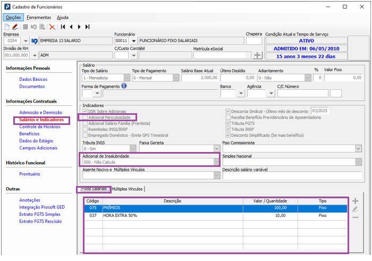Go to last record arrow

[x=87, y=27]
